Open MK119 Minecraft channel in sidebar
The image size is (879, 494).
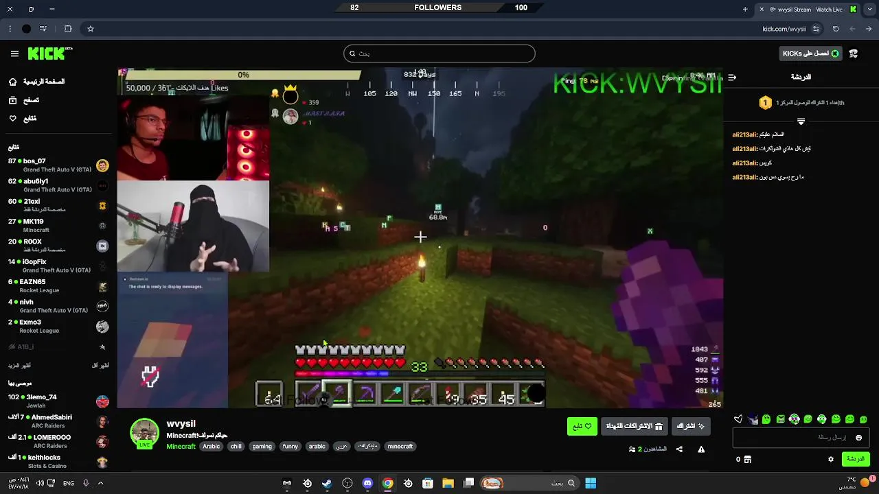(x=58, y=226)
